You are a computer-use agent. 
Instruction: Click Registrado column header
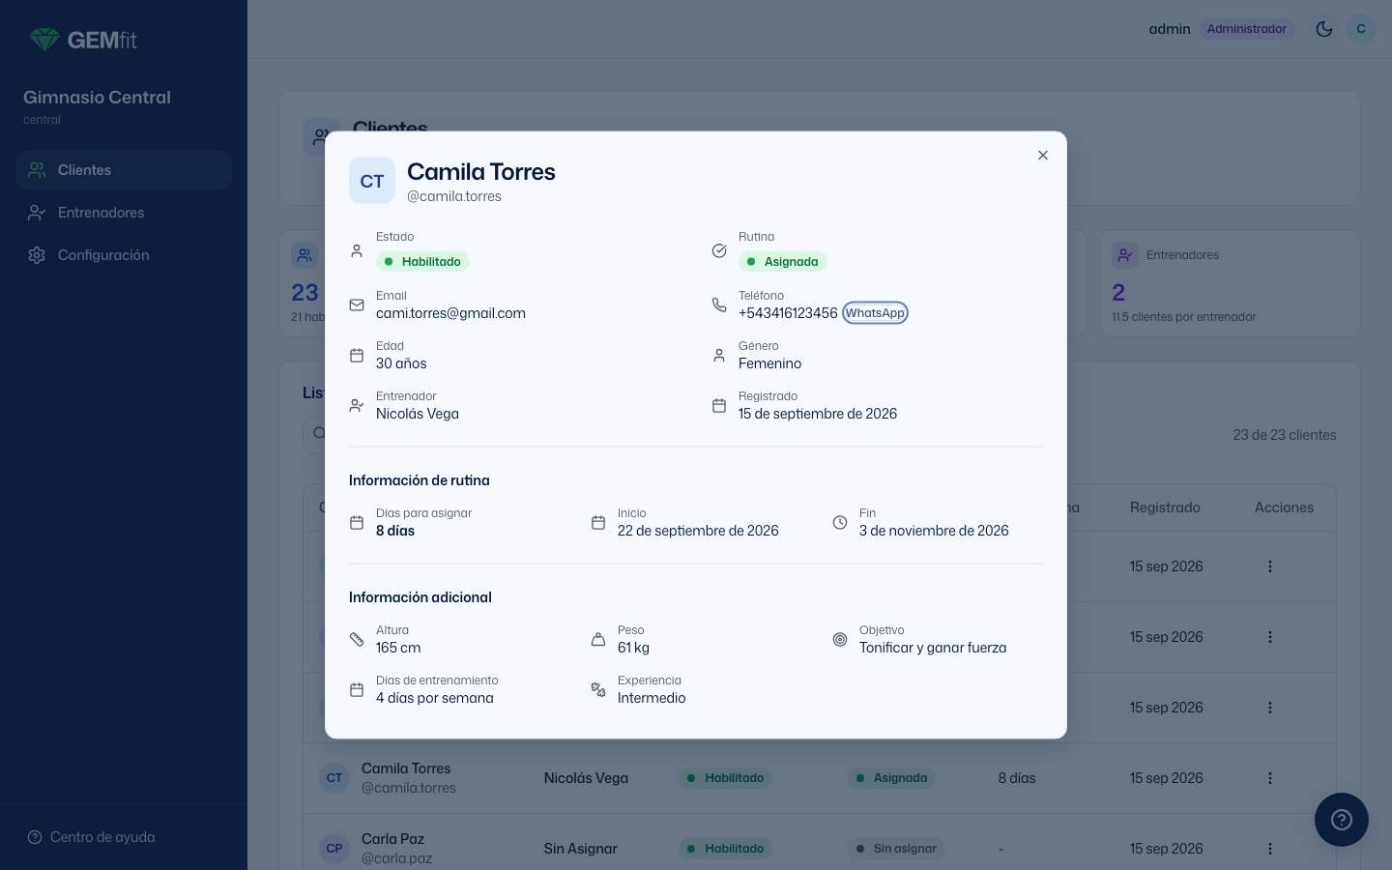pos(1165,507)
